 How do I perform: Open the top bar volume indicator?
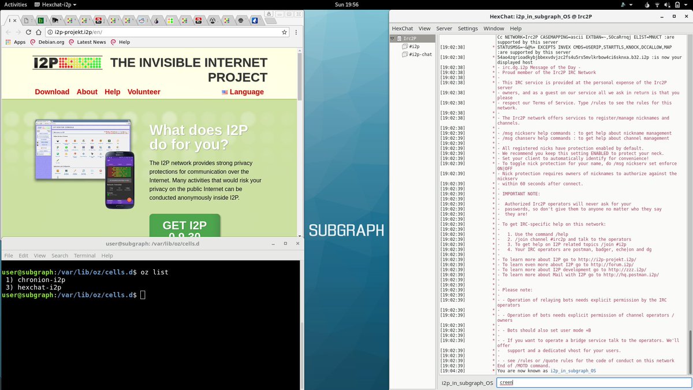click(x=667, y=5)
